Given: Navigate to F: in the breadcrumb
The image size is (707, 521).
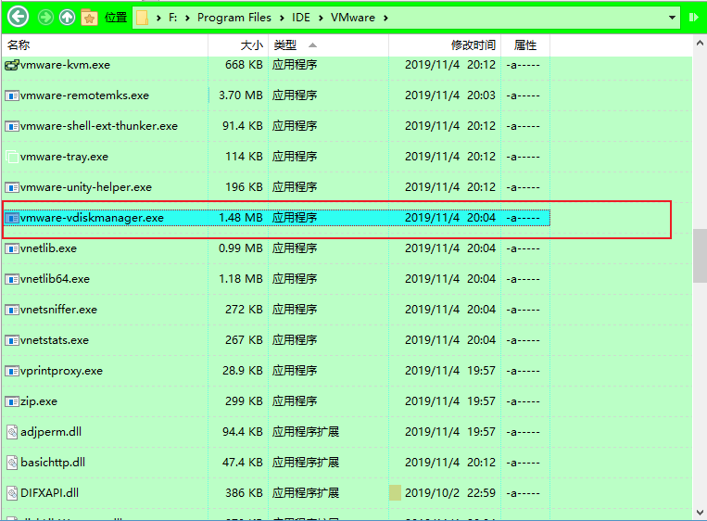Looking at the screenshot, I should pyautogui.click(x=172, y=18).
